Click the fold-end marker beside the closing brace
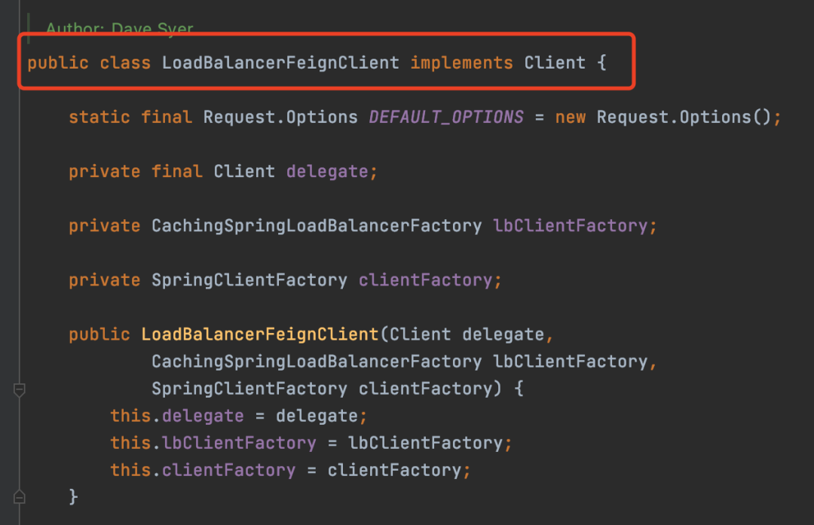Image resolution: width=814 pixels, height=525 pixels. pyautogui.click(x=19, y=497)
